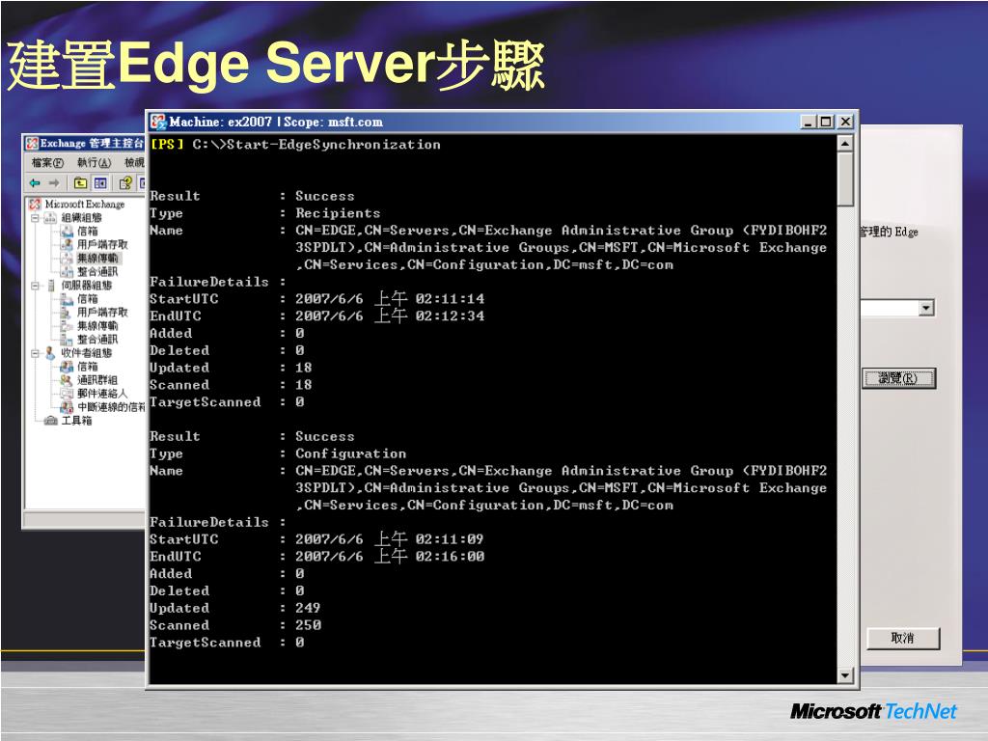988x741 pixels.
Task: Select 用戶端存取 label under 伺服器組態
Action: (x=102, y=313)
